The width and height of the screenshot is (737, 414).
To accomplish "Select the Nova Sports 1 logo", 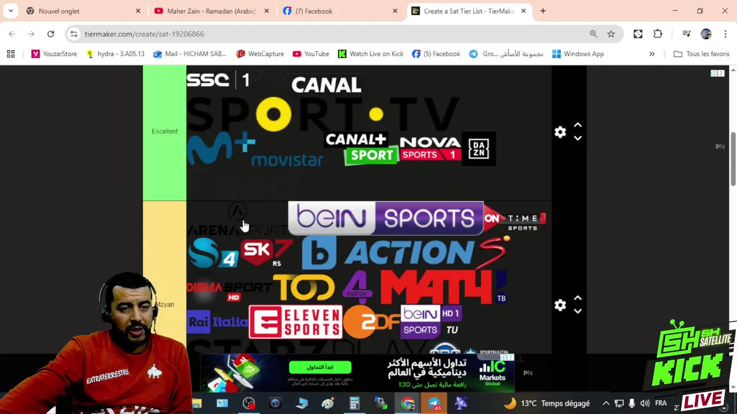I will click(x=431, y=148).
